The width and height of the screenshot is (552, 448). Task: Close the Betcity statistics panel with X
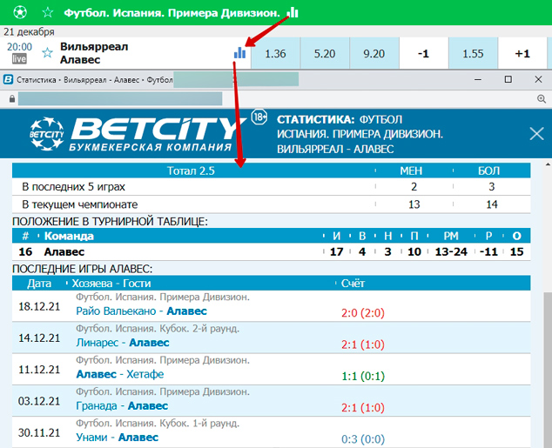pos(536,134)
